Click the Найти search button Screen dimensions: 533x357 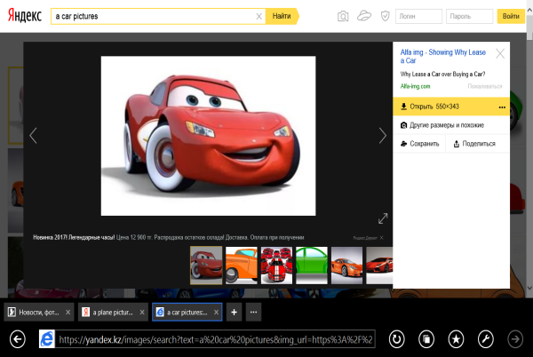click(282, 16)
